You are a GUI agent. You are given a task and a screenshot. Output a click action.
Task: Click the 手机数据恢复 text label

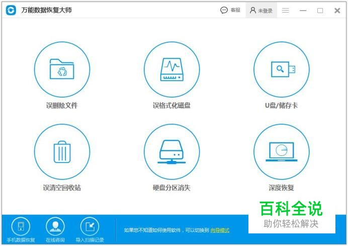(x=21, y=240)
